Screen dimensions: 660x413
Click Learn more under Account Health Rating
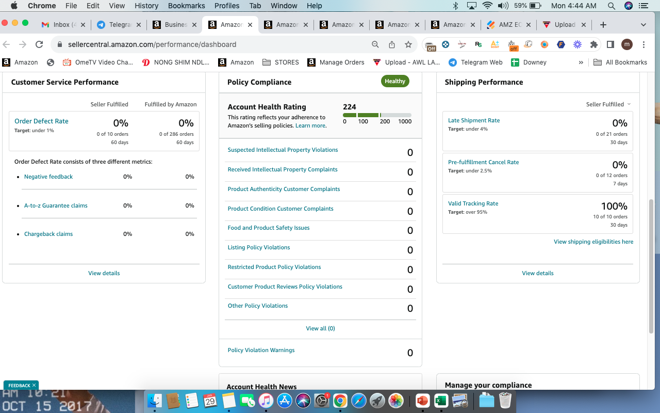[310, 125]
